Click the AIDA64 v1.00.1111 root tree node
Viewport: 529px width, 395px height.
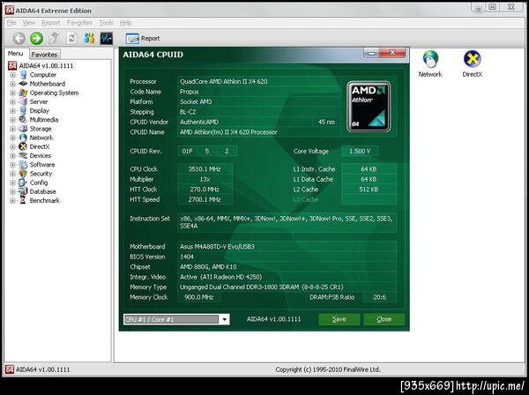46,66
